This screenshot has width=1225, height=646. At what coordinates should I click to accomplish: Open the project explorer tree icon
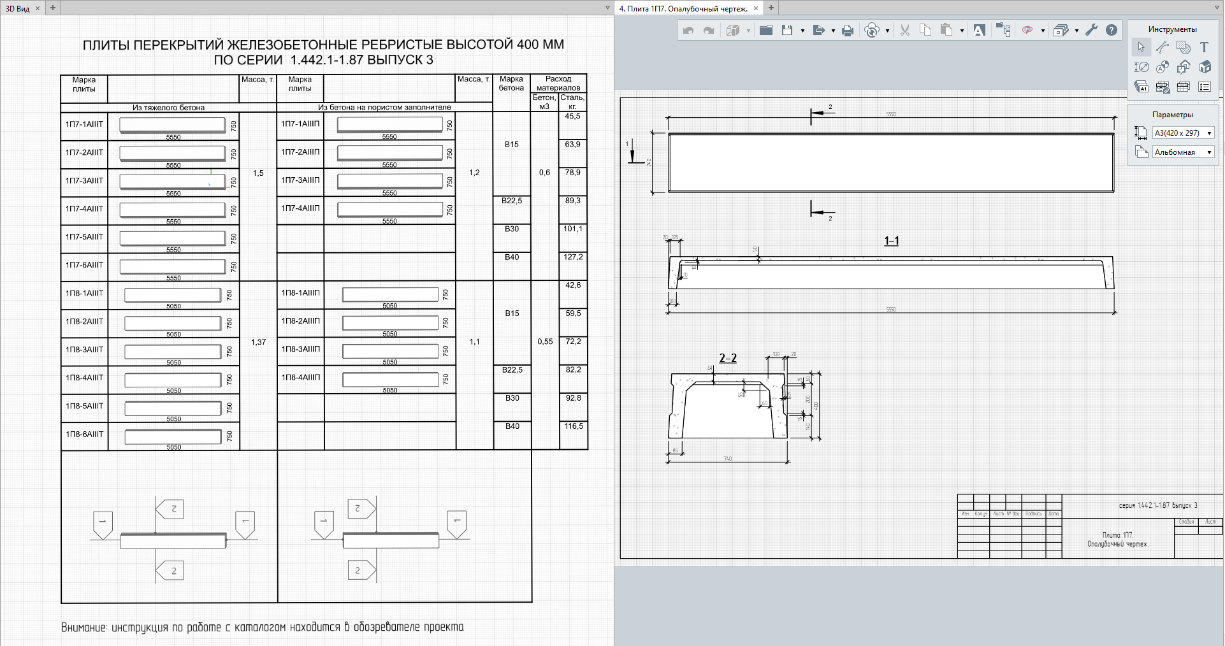click(1003, 30)
